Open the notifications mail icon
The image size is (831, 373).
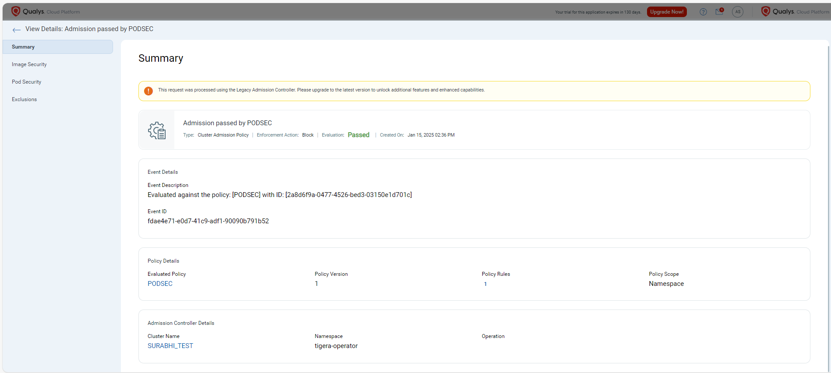pos(719,11)
